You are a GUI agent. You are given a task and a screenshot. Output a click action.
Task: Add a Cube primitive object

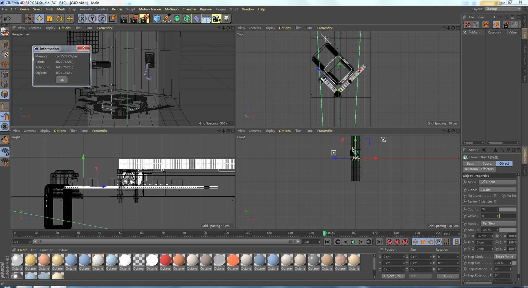click(x=157, y=19)
